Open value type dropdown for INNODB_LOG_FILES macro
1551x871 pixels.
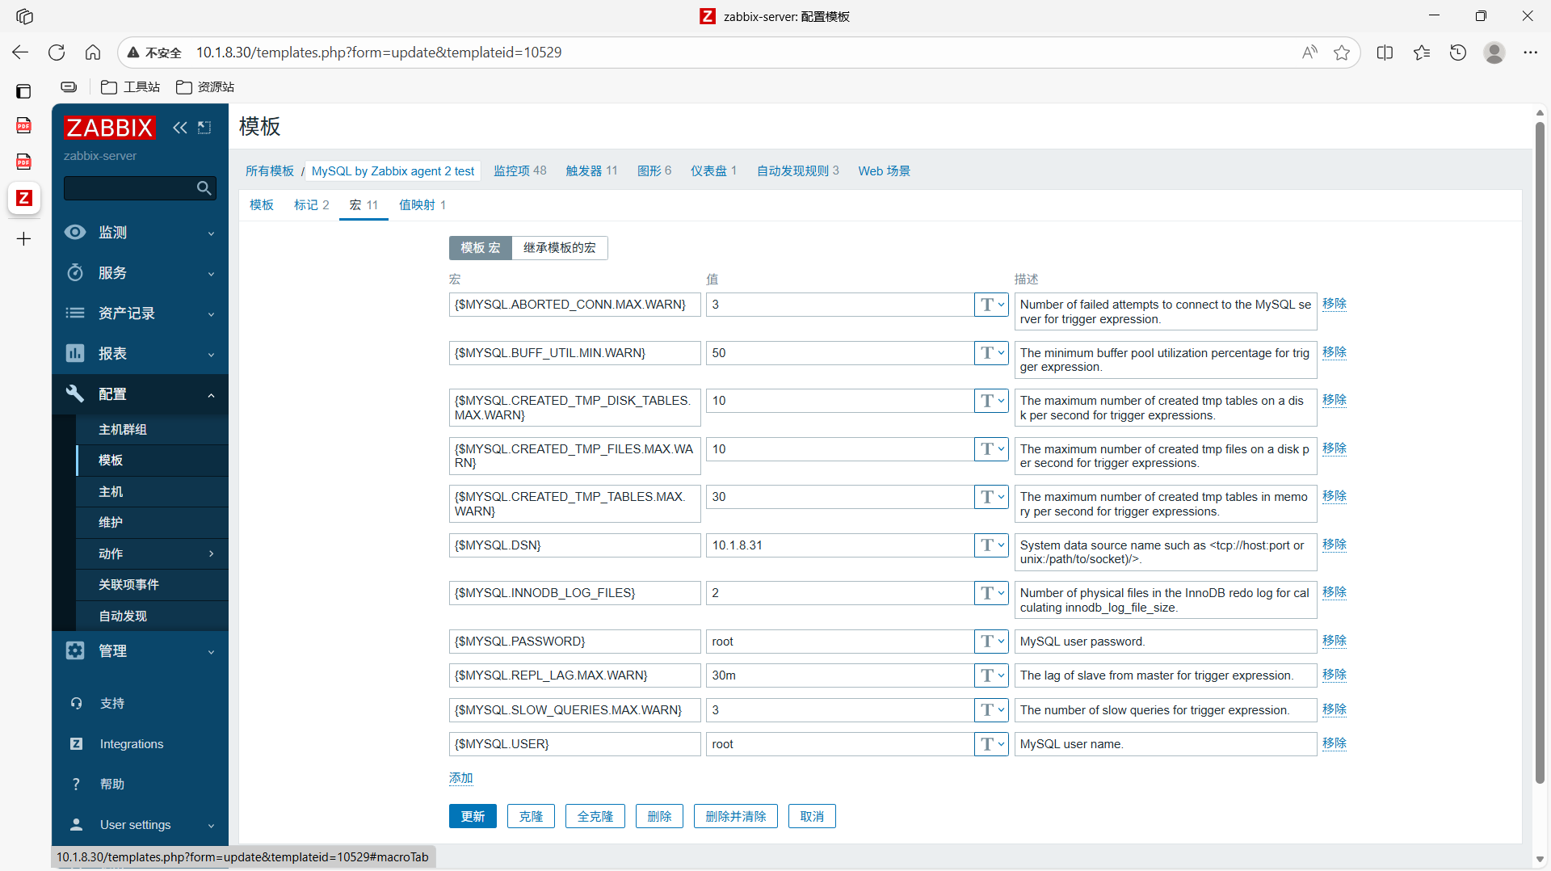pos(991,593)
